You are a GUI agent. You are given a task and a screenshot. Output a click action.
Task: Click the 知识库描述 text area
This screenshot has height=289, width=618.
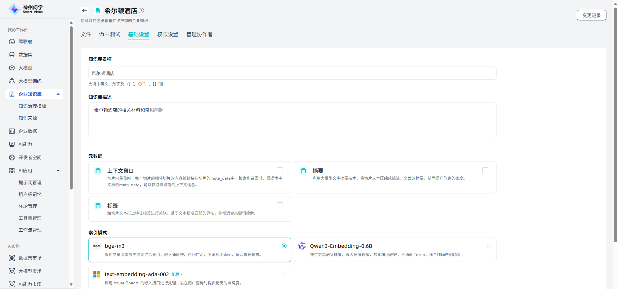[x=292, y=120]
